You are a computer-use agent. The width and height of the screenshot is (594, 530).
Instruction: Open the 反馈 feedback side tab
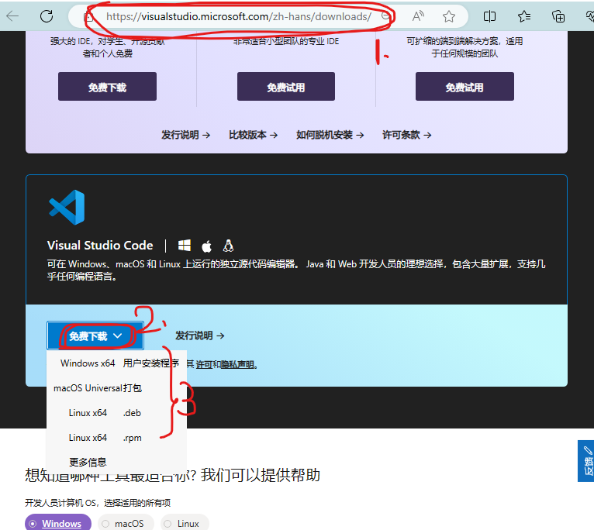pyautogui.click(x=585, y=461)
